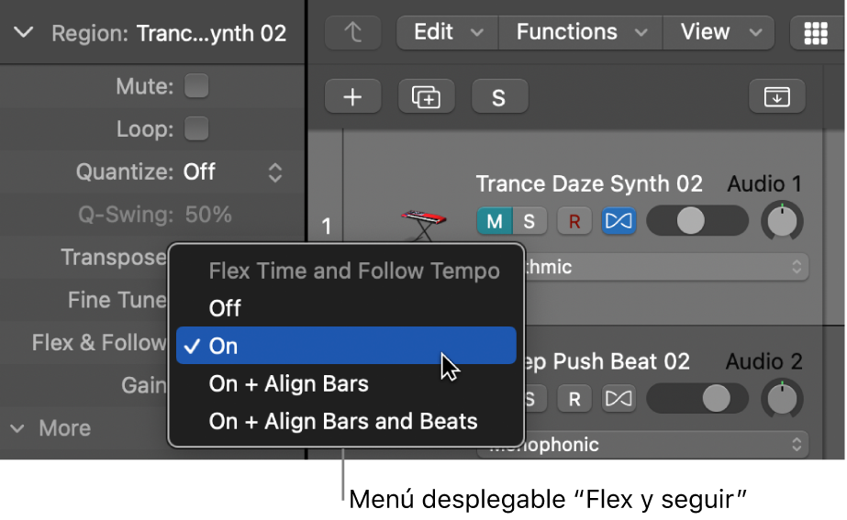Viewport: 847px width, 520px height.
Task: Add a new track with plus button
Action: tap(352, 96)
